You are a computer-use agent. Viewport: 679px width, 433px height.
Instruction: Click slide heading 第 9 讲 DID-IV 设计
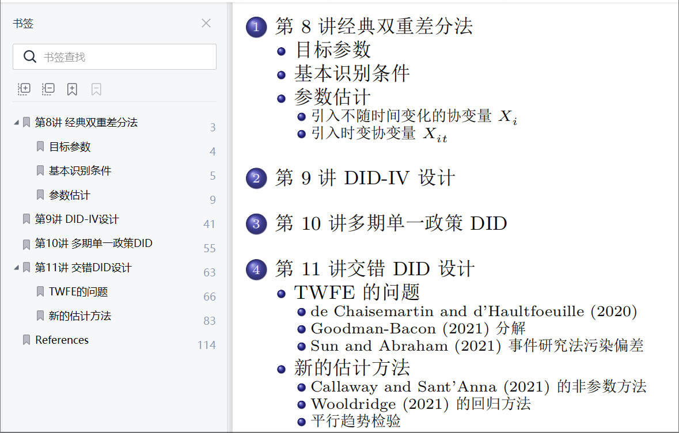pyautogui.click(x=365, y=178)
